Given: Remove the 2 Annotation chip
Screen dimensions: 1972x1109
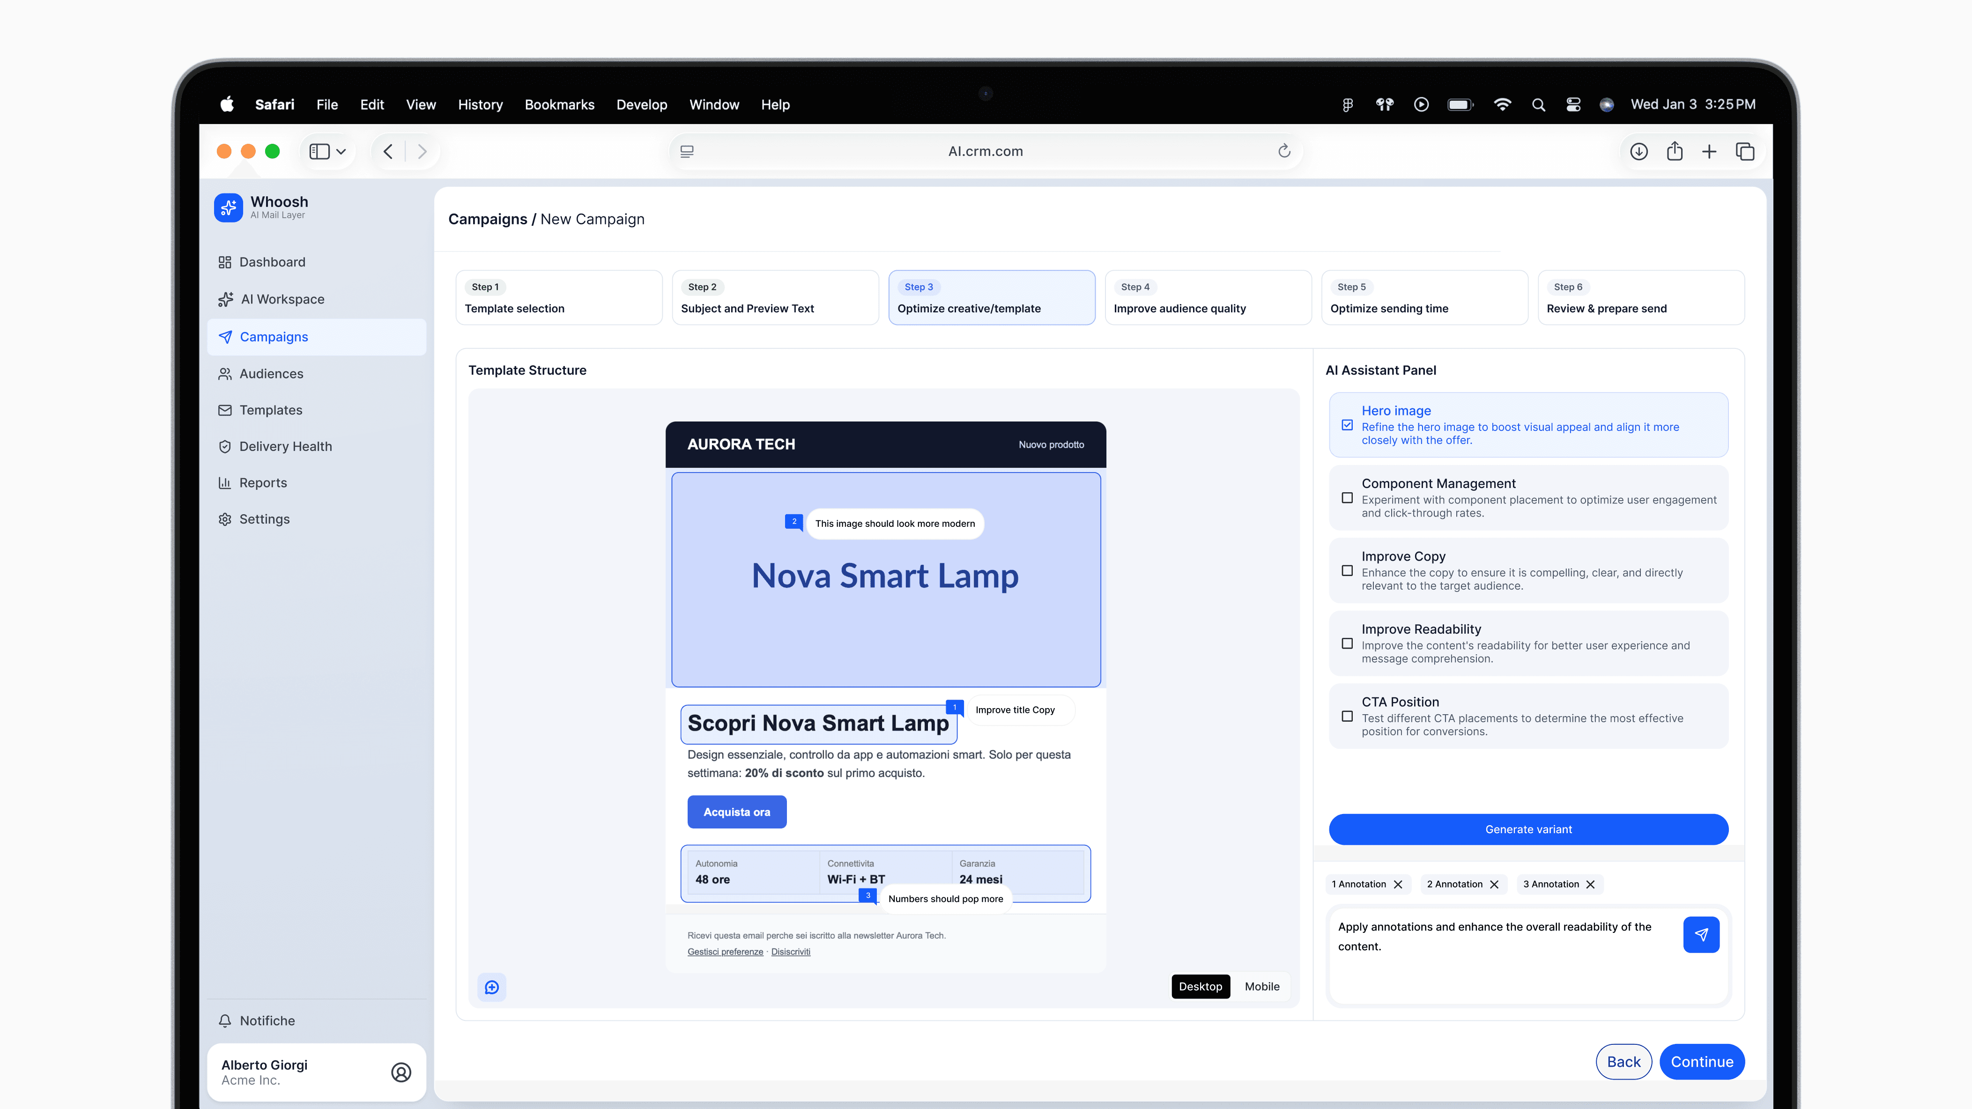Looking at the screenshot, I should point(1494,885).
